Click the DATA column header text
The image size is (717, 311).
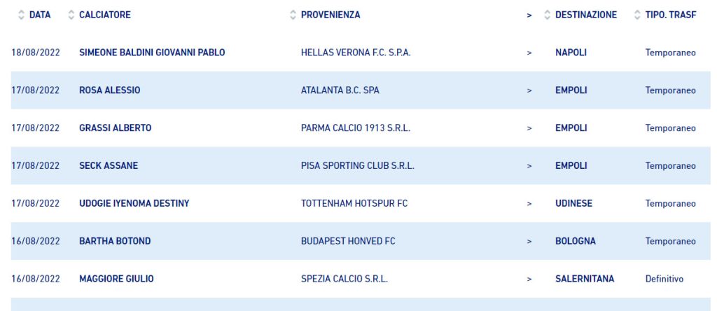click(x=40, y=15)
